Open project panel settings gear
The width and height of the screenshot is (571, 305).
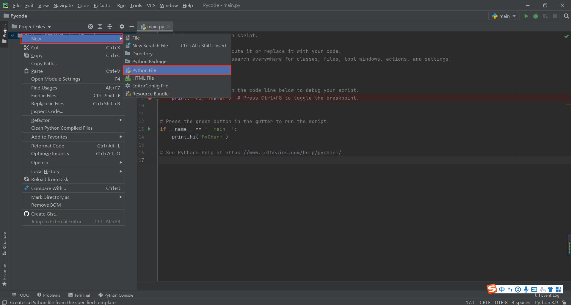point(122,26)
